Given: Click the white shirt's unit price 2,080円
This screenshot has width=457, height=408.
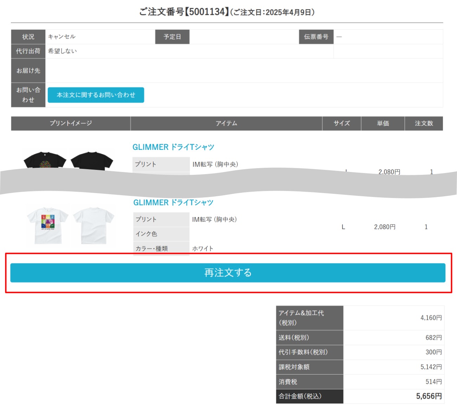Looking at the screenshot, I should pos(385,227).
